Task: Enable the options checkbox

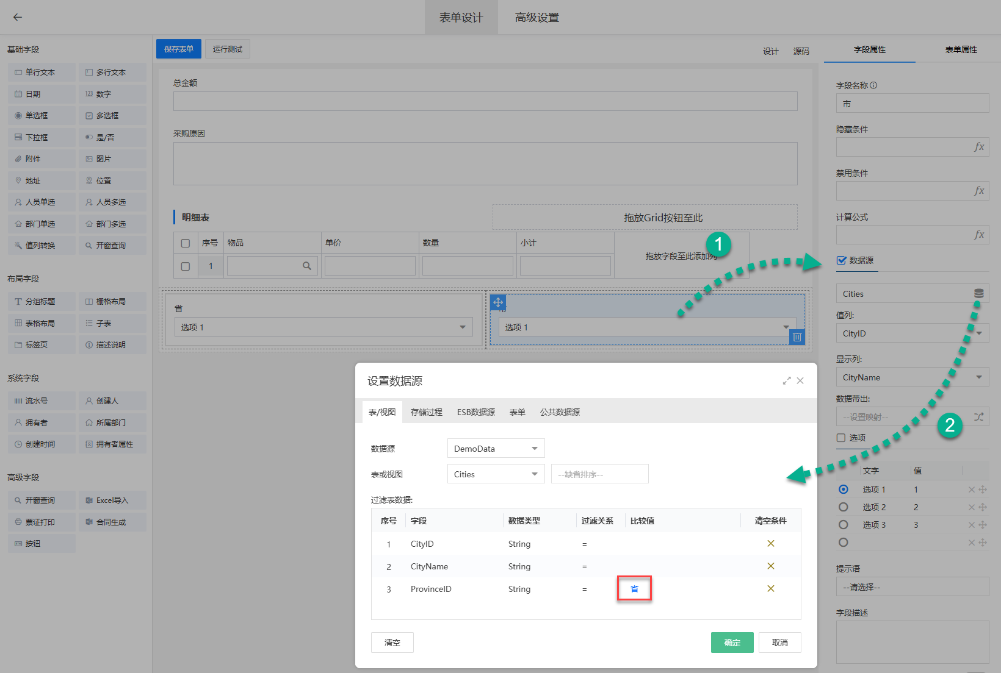Action: 841,438
